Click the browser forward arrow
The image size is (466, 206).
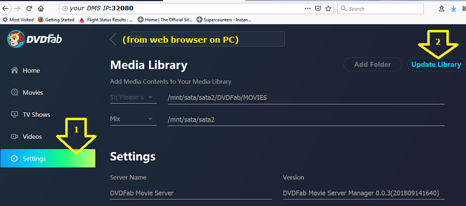coord(18,8)
